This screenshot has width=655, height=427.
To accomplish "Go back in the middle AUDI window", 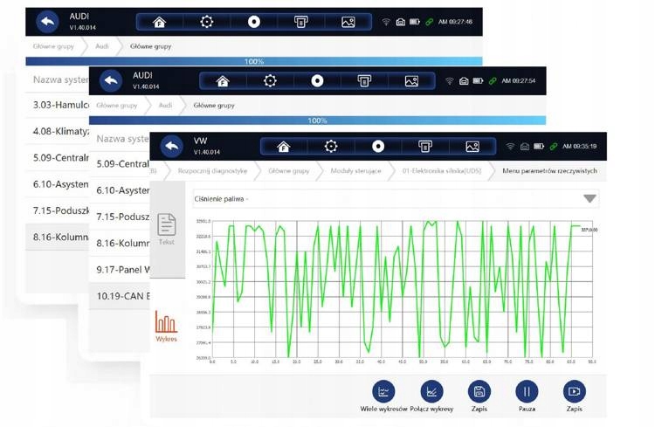I will 111,80.
